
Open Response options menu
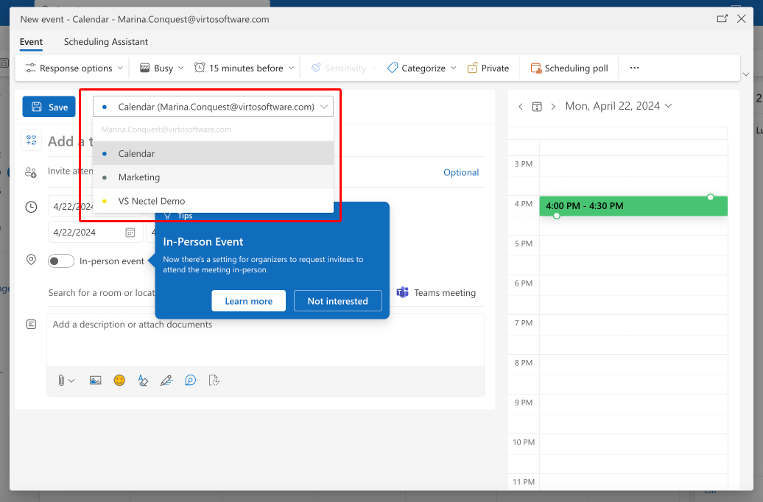coord(74,68)
